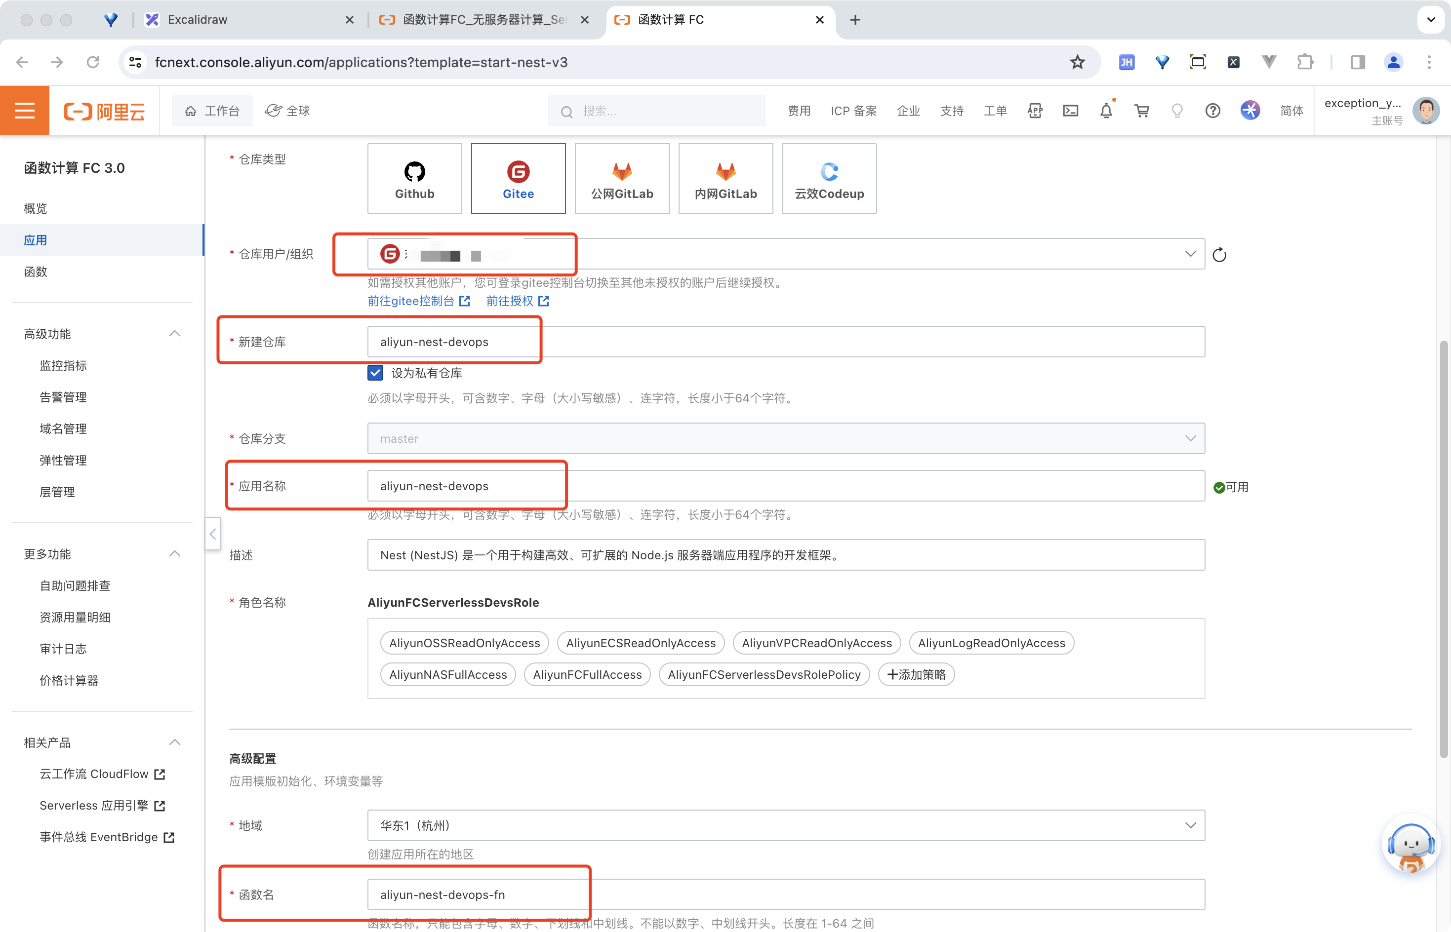Open the browser extensions puzzle icon
The width and height of the screenshot is (1451, 932).
pyautogui.click(x=1304, y=62)
